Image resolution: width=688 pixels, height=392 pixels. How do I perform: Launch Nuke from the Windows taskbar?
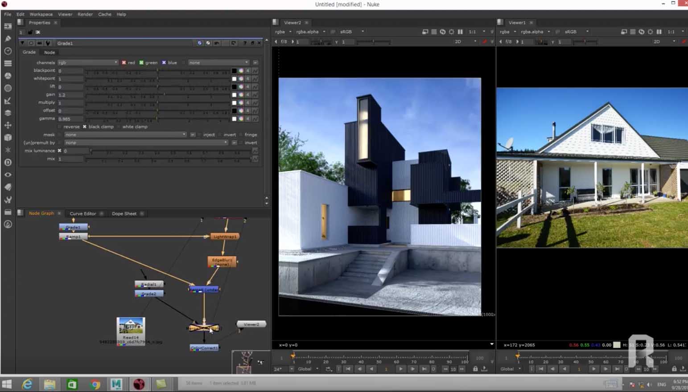[x=139, y=384]
